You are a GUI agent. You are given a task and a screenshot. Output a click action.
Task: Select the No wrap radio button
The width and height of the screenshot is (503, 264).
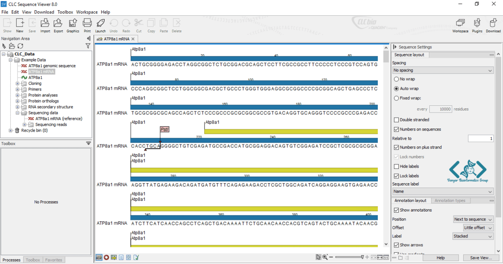click(396, 79)
